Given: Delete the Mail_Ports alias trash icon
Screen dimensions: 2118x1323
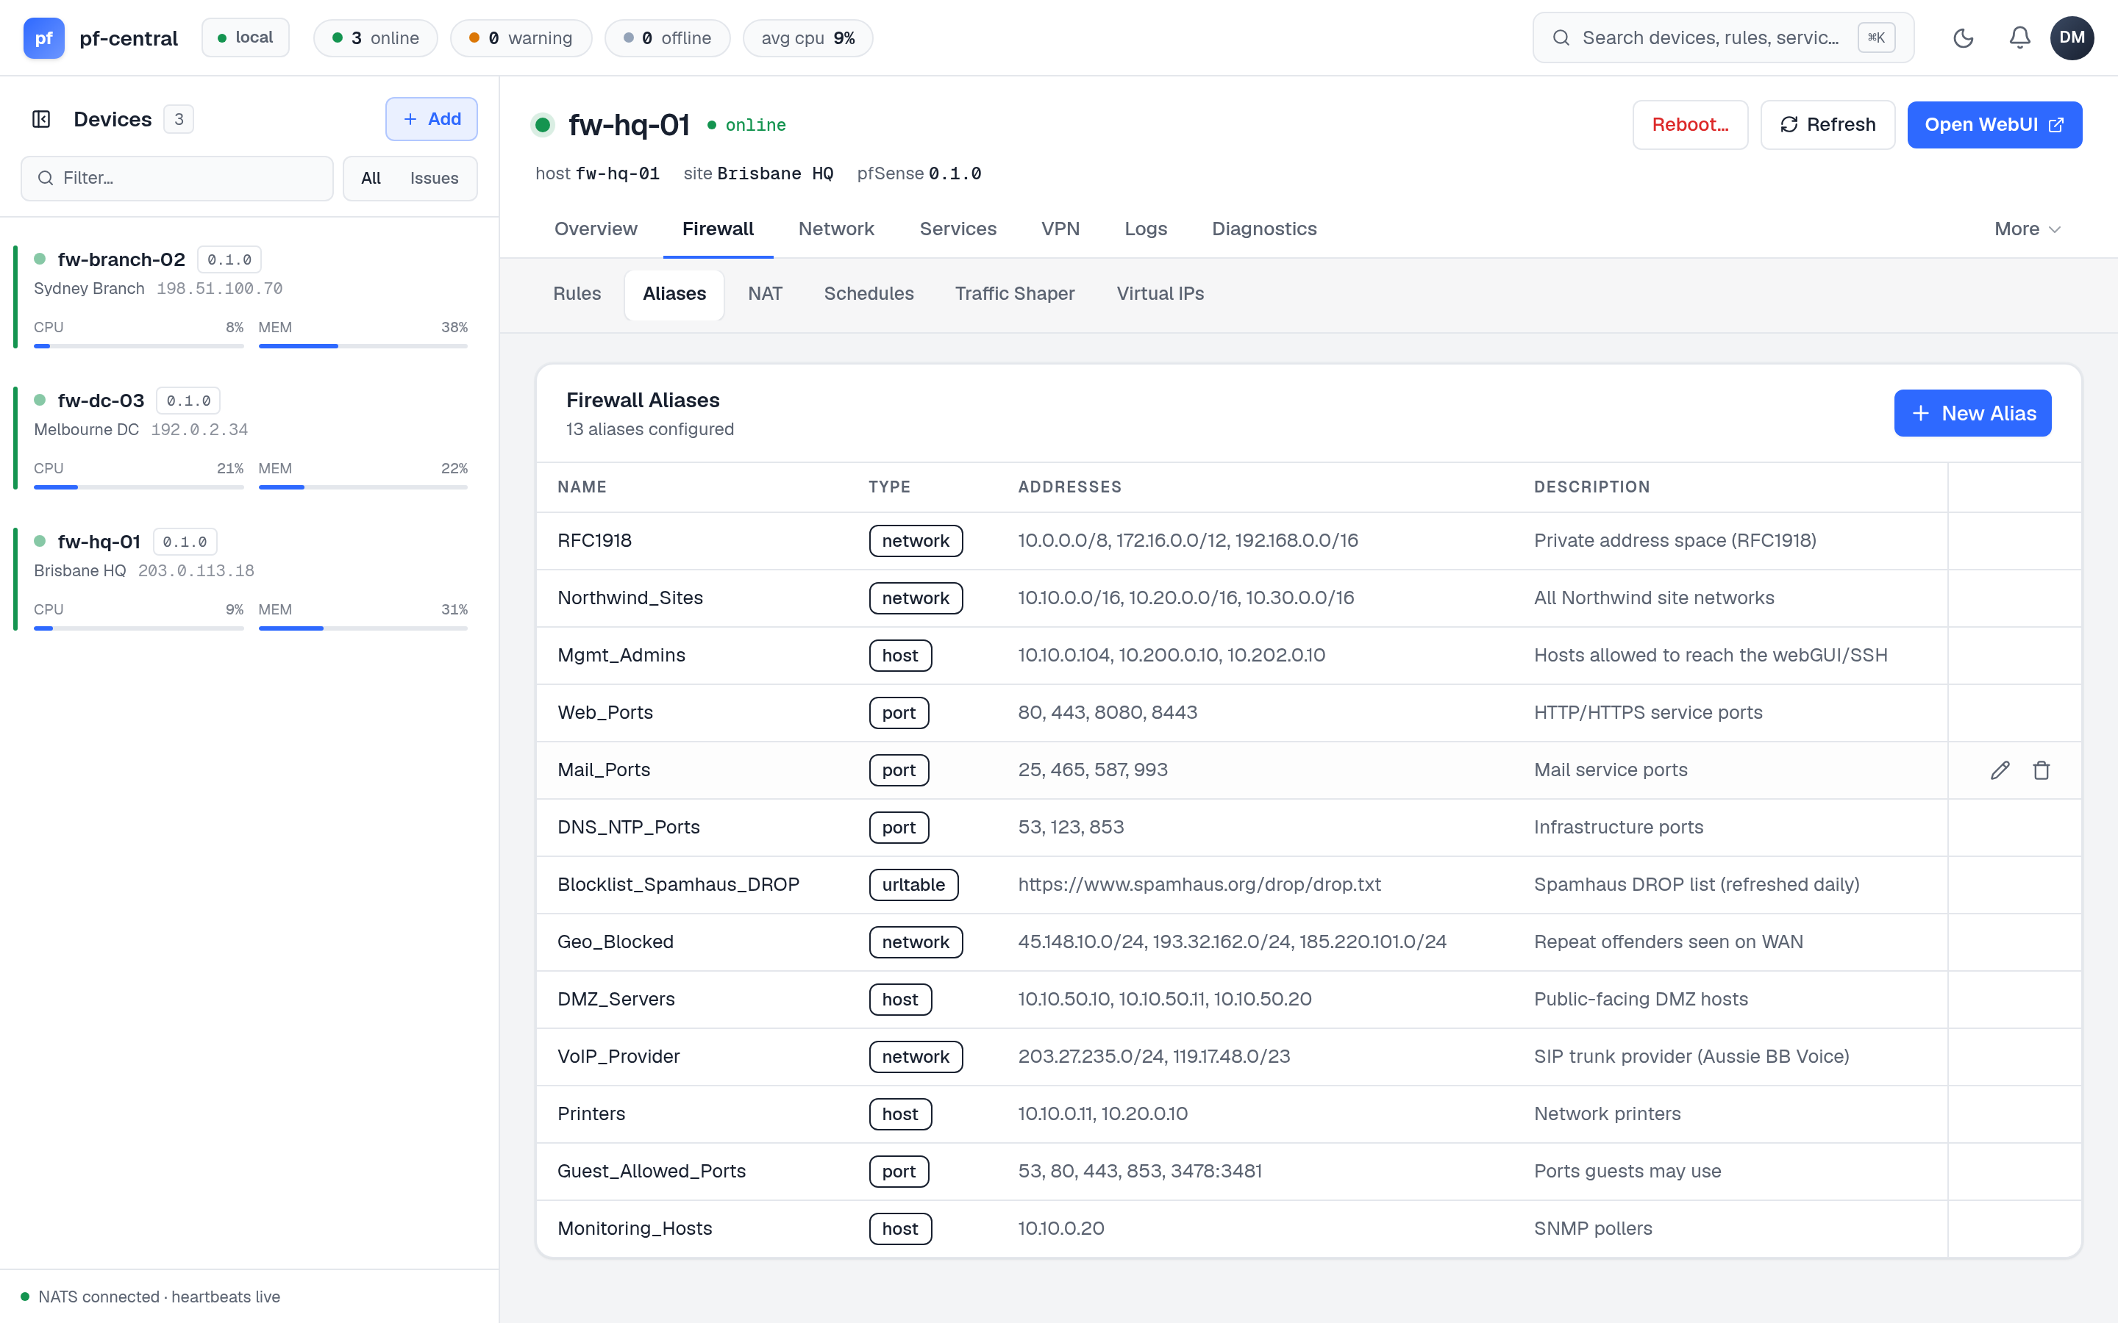Looking at the screenshot, I should 2042,770.
